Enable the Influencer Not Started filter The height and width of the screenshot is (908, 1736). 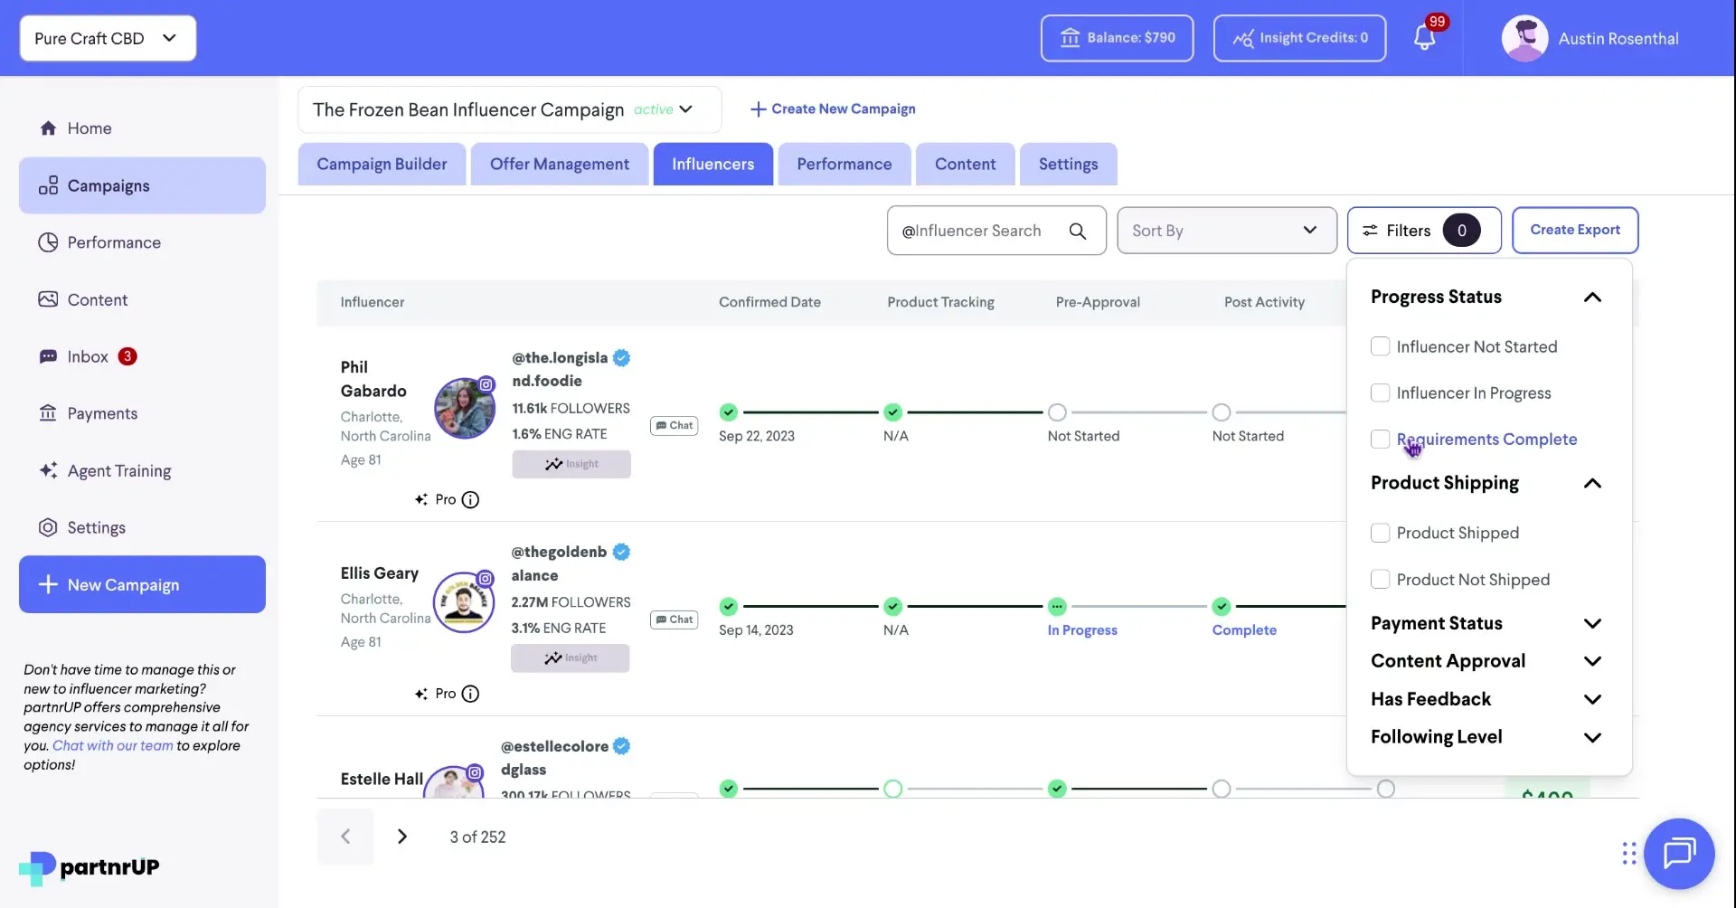(1381, 346)
